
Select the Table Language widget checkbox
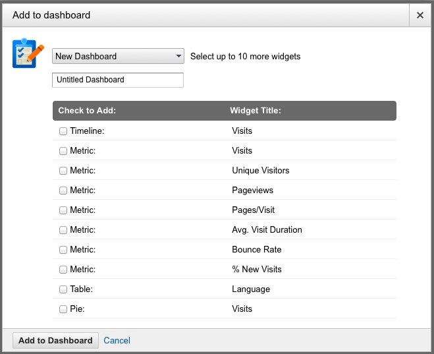(x=63, y=289)
